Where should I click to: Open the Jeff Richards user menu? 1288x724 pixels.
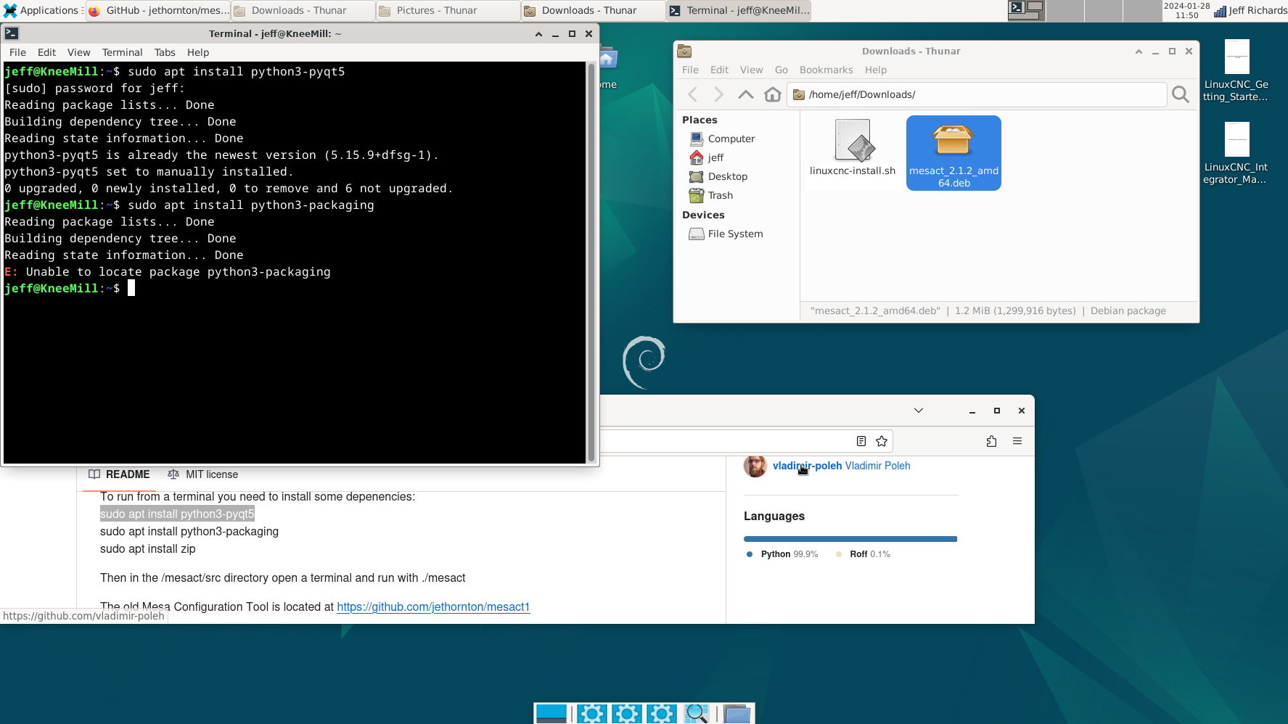1258,10
